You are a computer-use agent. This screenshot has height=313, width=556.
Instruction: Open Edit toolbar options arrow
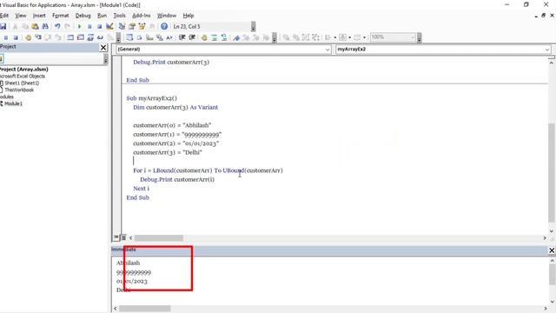point(275,37)
